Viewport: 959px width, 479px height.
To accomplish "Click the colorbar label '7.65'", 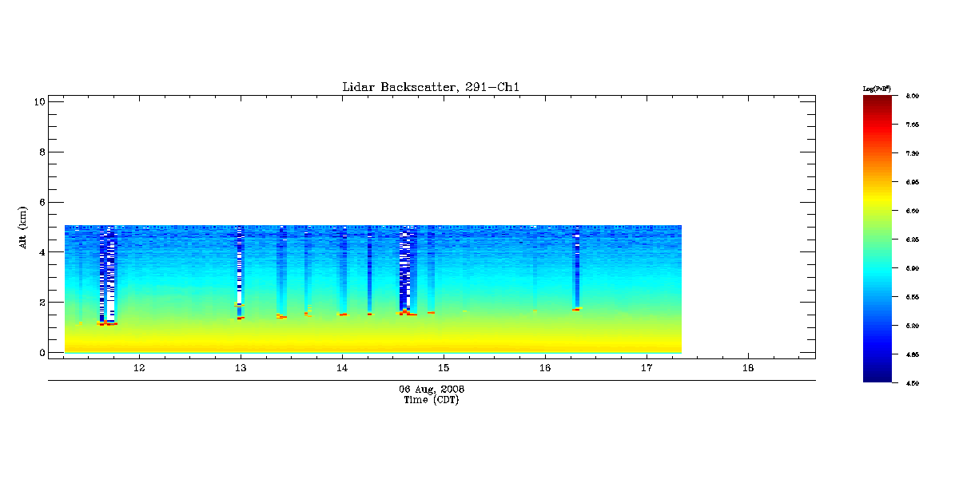I will point(912,125).
